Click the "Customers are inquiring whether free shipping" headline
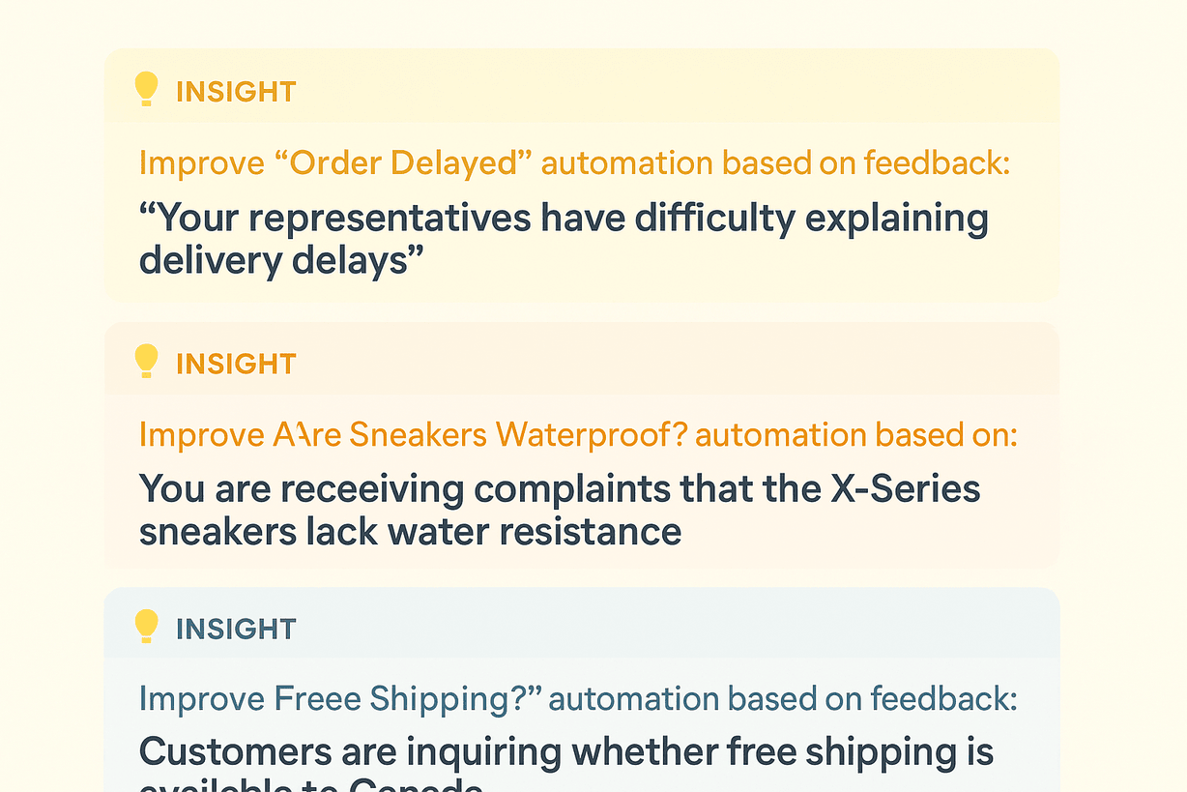Screen dimensions: 1187x792 tap(566, 751)
